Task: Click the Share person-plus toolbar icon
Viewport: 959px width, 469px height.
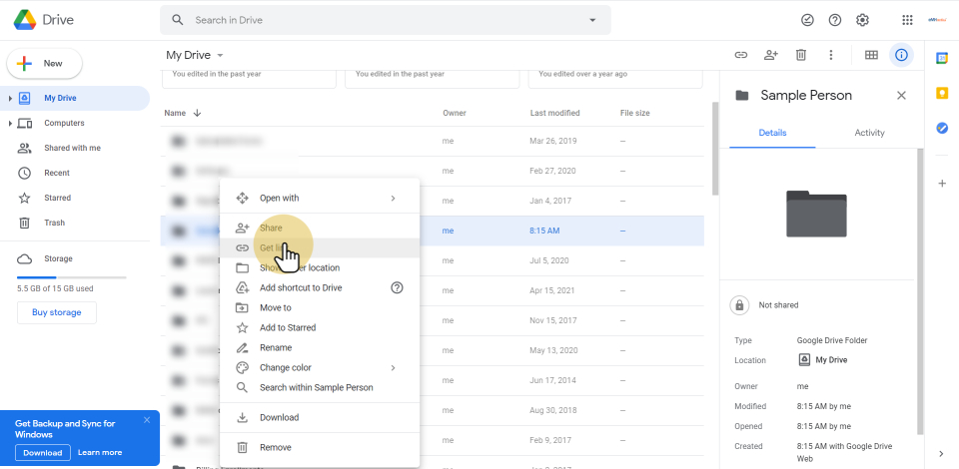Action: pos(771,55)
